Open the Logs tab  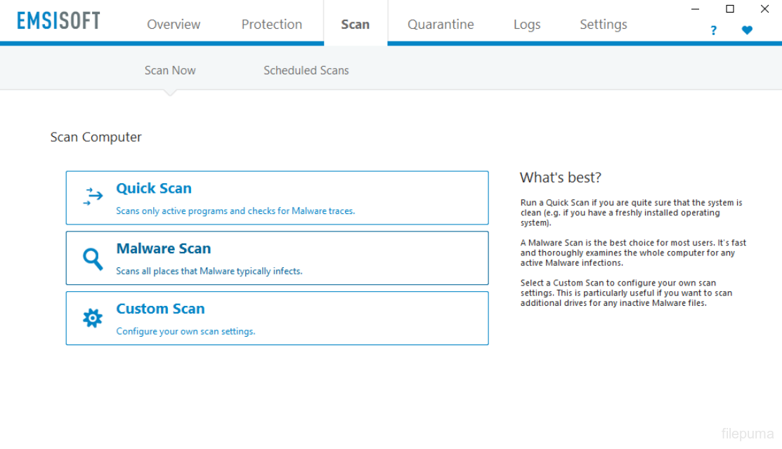526,25
